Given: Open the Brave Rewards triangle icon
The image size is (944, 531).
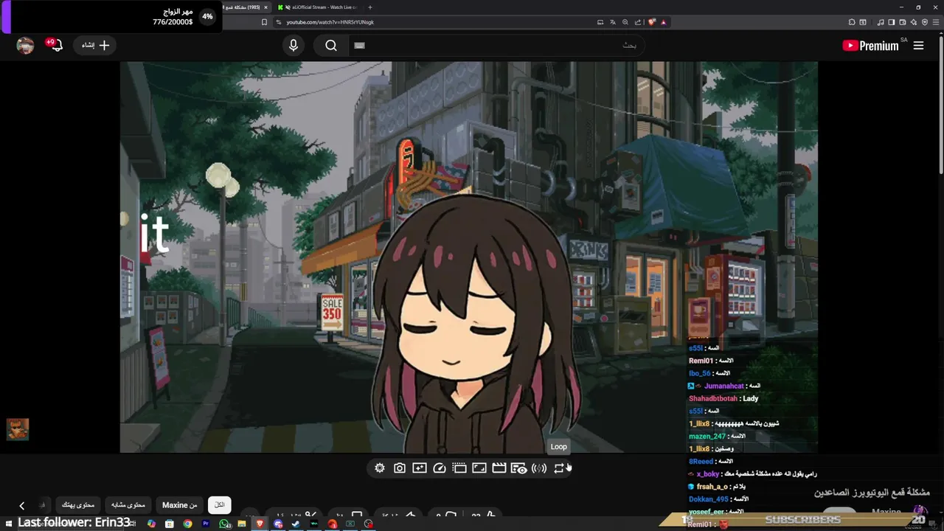Looking at the screenshot, I should coord(664,22).
